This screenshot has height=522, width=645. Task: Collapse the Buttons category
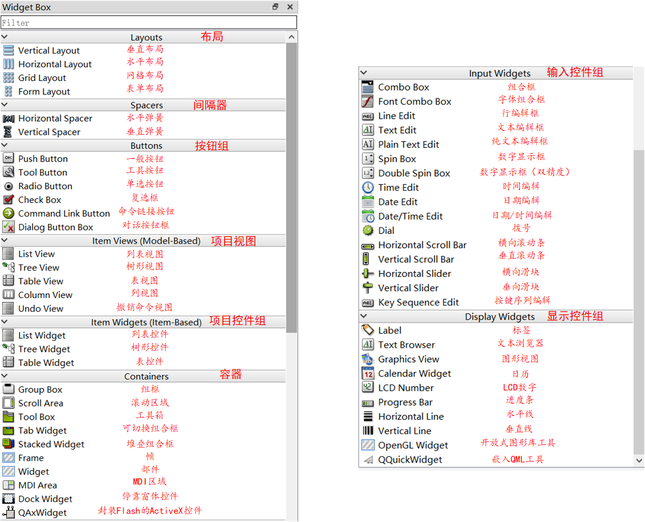click(5, 145)
